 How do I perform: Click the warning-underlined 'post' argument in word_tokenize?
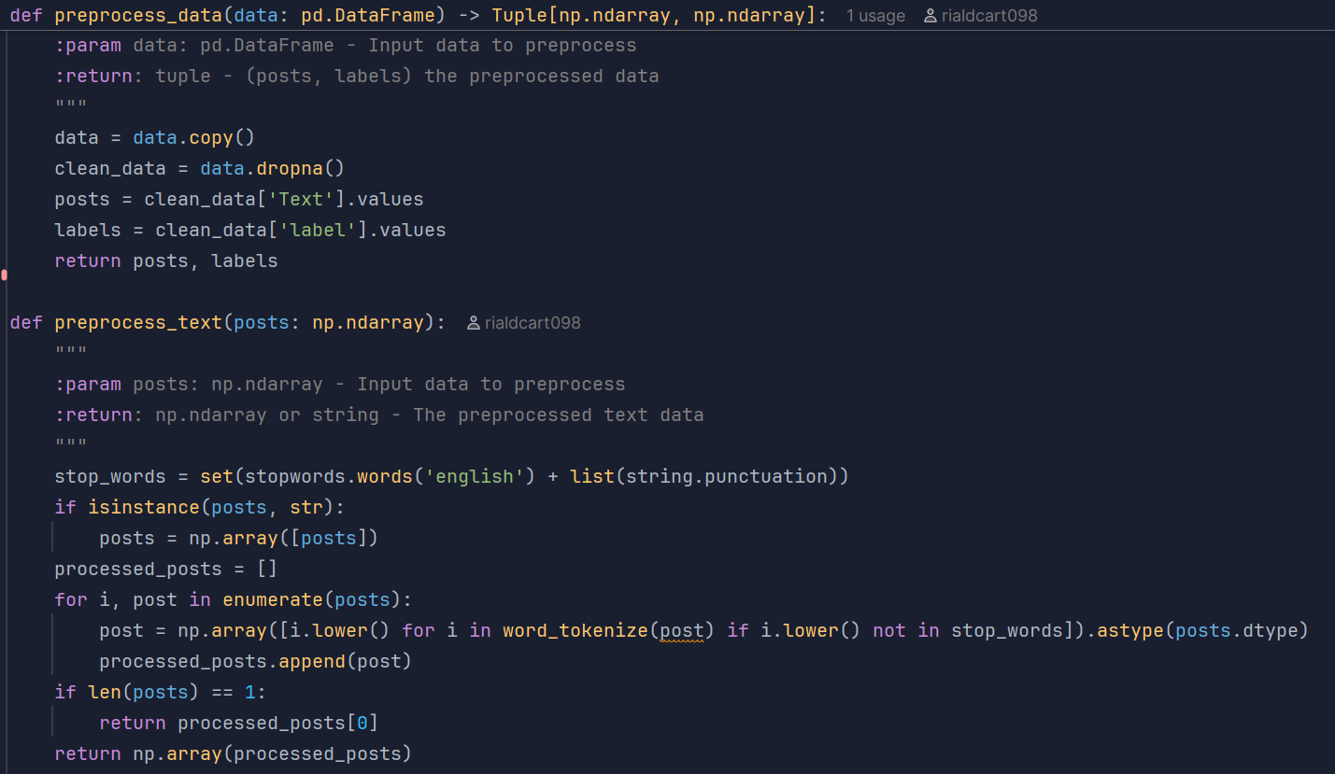682,630
